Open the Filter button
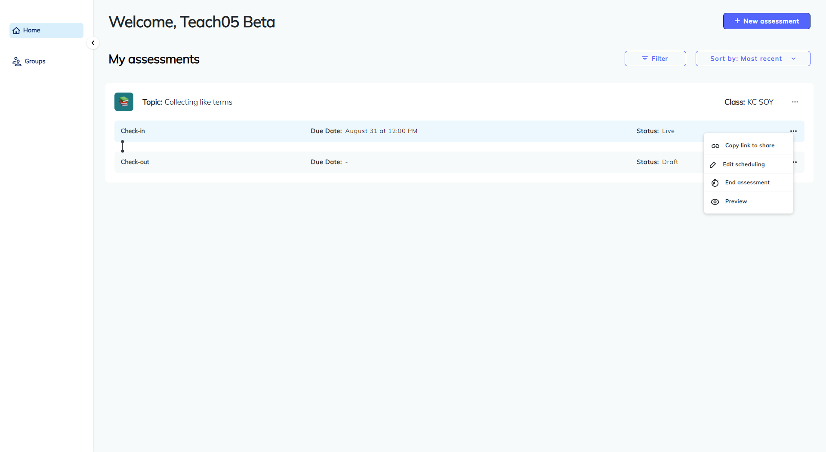826x452 pixels. click(x=655, y=59)
